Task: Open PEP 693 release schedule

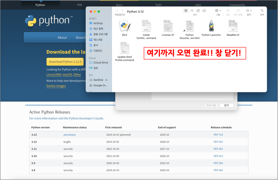Action: point(218,142)
